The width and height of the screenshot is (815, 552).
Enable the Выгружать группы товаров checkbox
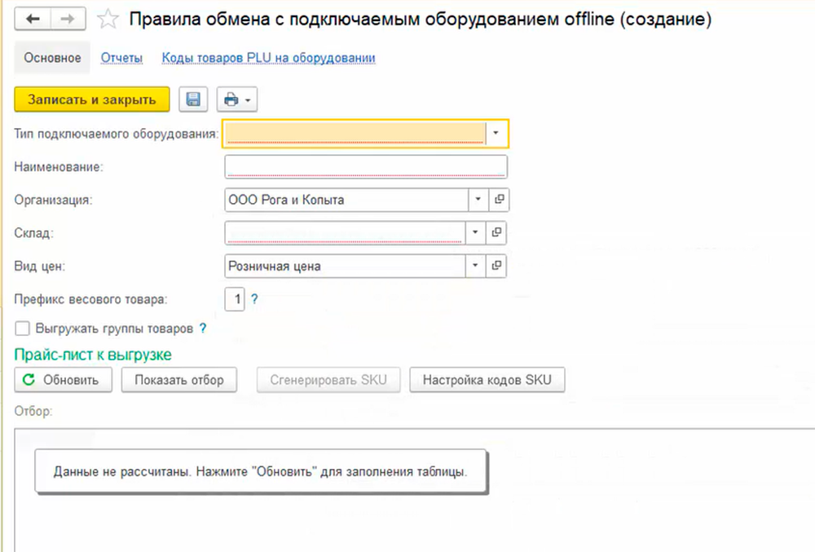point(24,329)
